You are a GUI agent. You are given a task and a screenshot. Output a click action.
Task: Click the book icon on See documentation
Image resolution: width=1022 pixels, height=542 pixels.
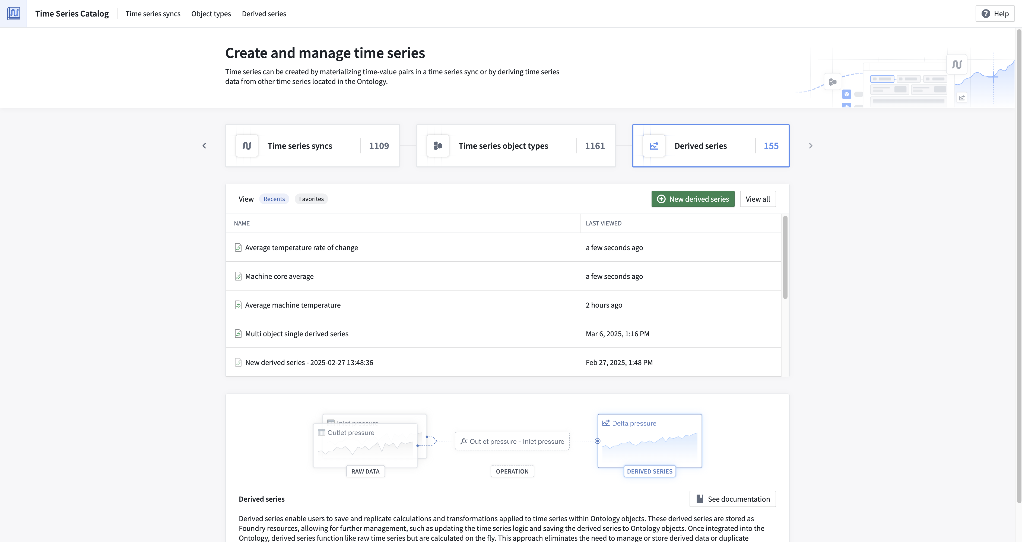pos(700,499)
